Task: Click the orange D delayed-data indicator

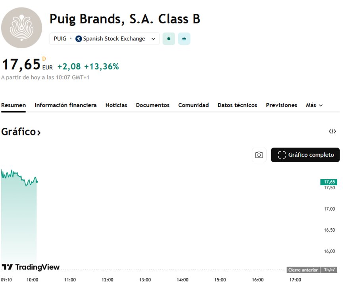Action: [x=44, y=59]
